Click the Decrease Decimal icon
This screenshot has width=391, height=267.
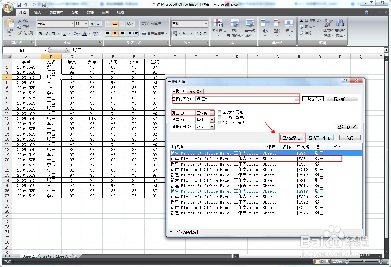point(205,34)
